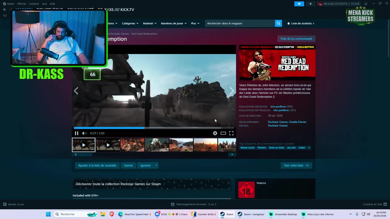Open Rockstar Games breadcrumb link
Screen dimensions: 390x219
pyautogui.click(x=118, y=34)
